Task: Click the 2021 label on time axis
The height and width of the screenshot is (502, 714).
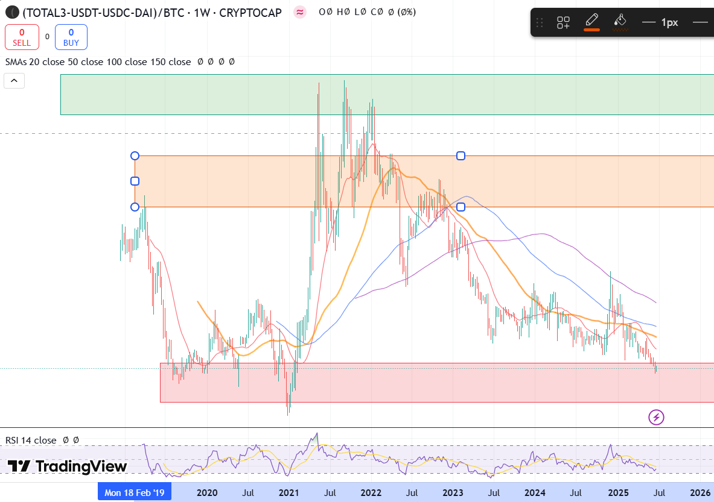Action: 288,493
